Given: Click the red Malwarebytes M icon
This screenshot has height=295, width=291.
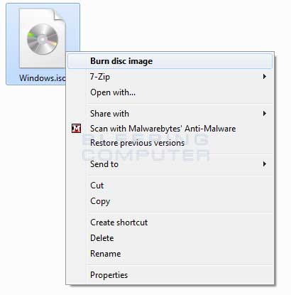Looking at the screenshot, I should 76,129.
